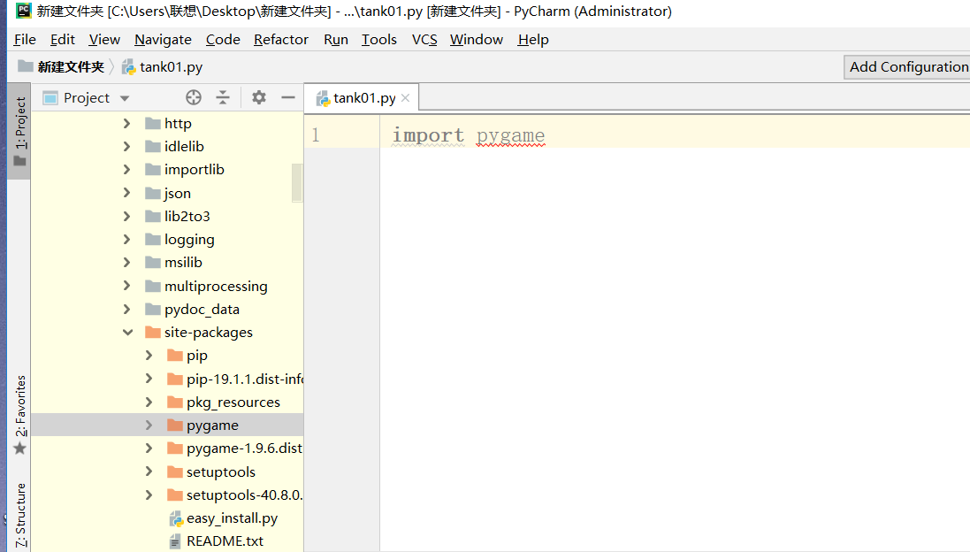Toggle the 1: Project tool window tab
The image size is (970, 552).
20,131
